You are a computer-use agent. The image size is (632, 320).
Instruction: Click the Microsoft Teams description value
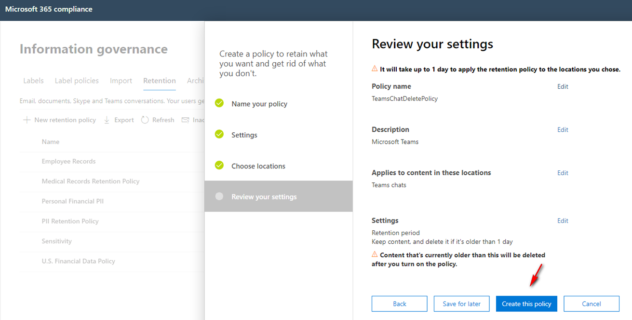tap(395, 142)
